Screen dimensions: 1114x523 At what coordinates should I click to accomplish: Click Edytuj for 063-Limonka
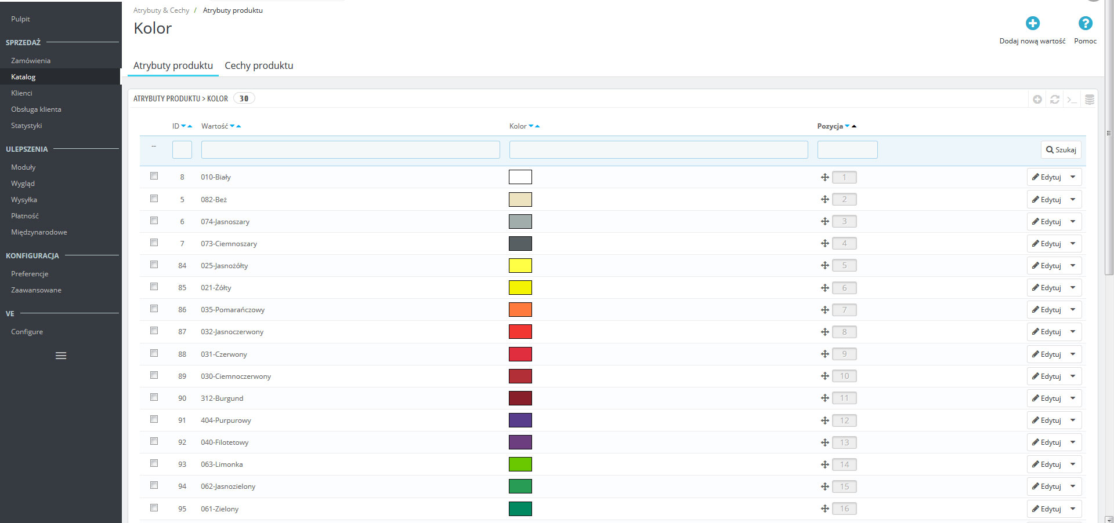click(x=1046, y=465)
